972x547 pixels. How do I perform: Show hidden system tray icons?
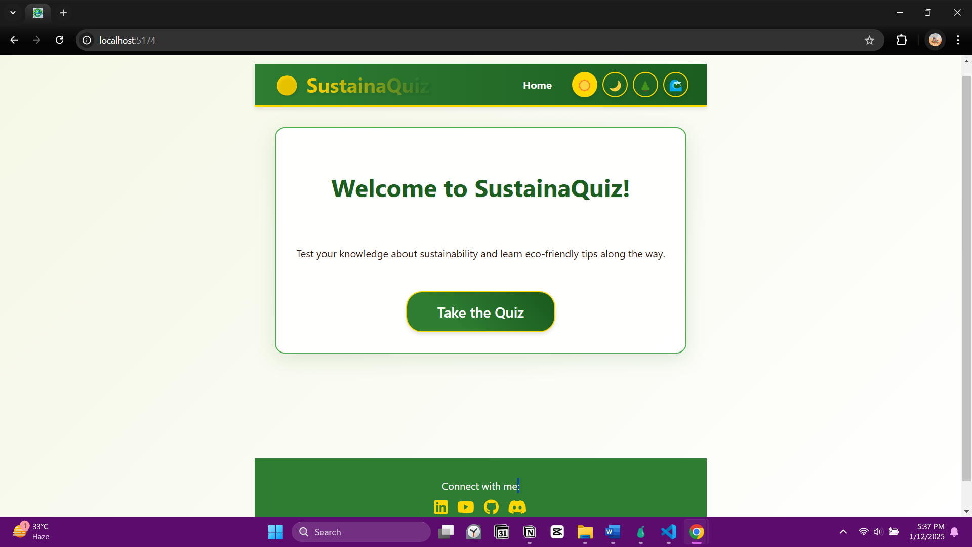click(843, 532)
